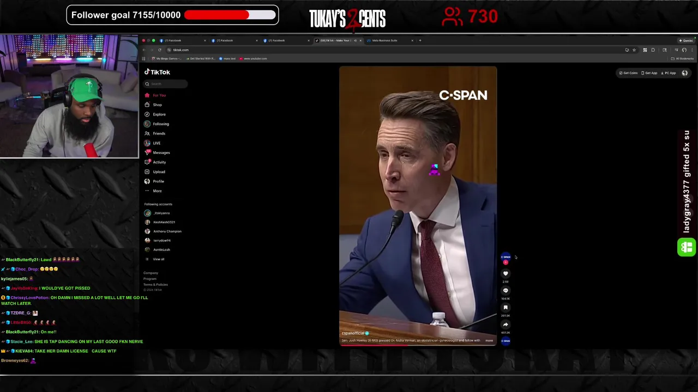Viewport: 698px width, 392px height.
Task: Open Chrome profile avatar icon
Action: 684,50
